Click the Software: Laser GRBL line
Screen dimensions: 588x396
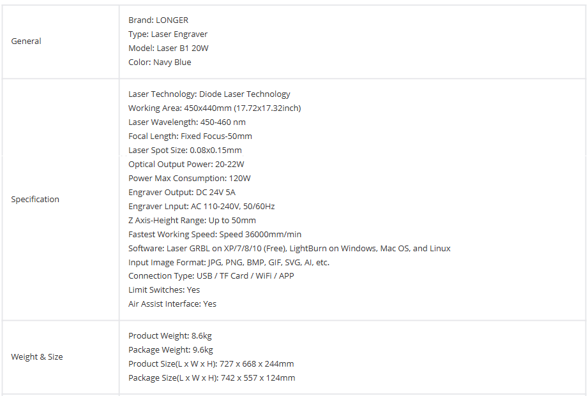(289, 249)
